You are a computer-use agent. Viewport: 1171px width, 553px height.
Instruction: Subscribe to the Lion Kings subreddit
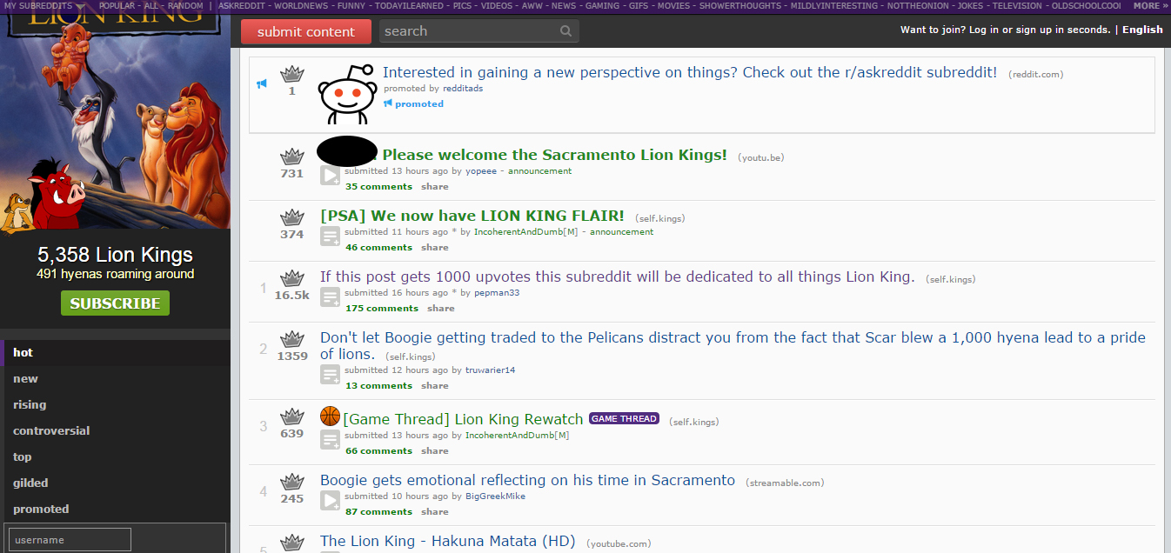click(x=115, y=303)
